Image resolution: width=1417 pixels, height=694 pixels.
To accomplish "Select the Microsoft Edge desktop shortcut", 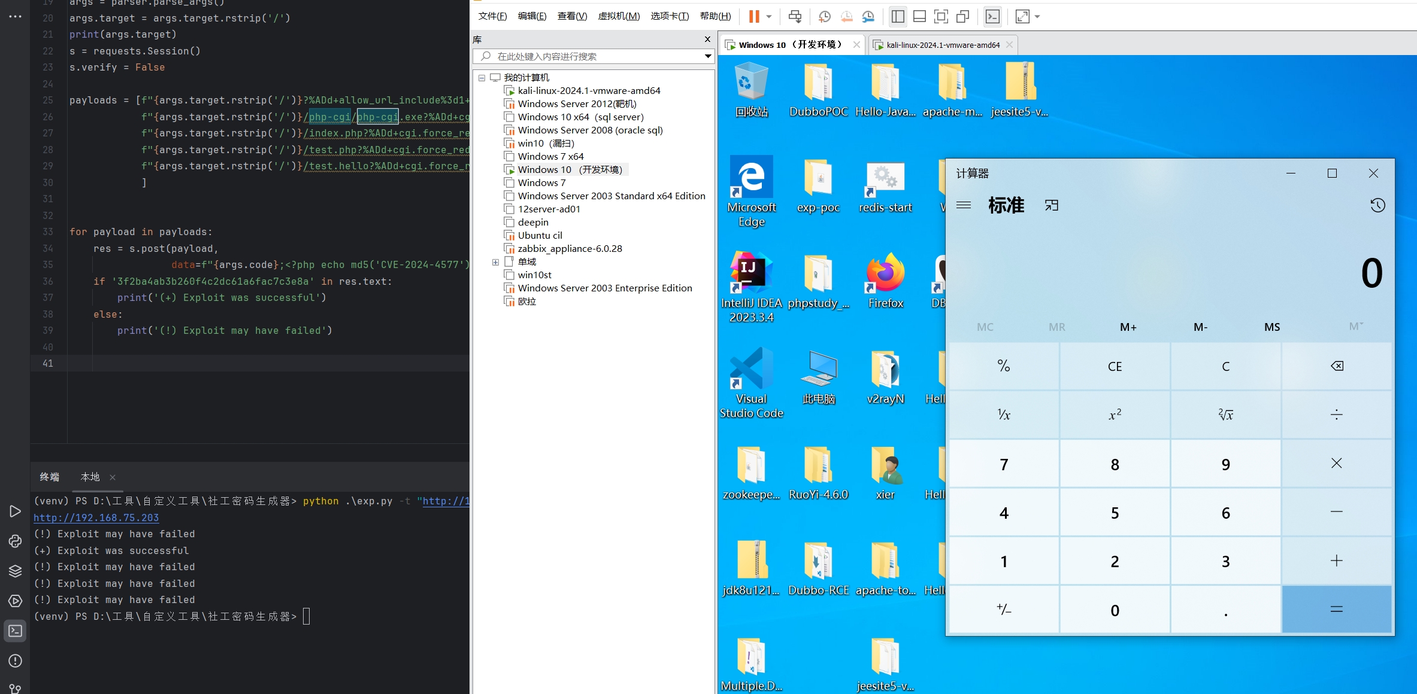I will click(x=751, y=191).
